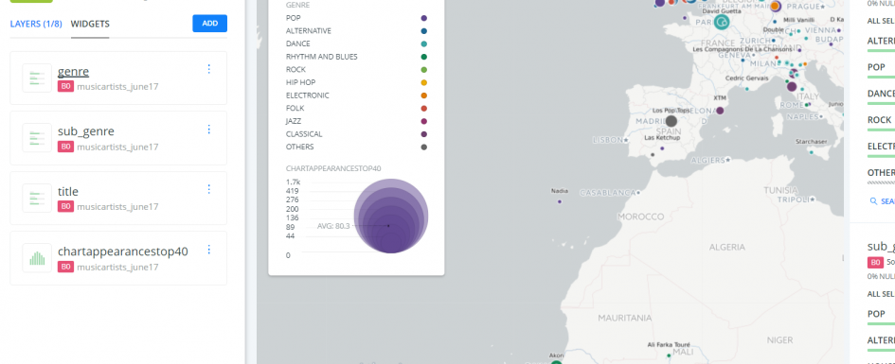Click the chartappearancestop40 histogram widget icon

click(37, 258)
